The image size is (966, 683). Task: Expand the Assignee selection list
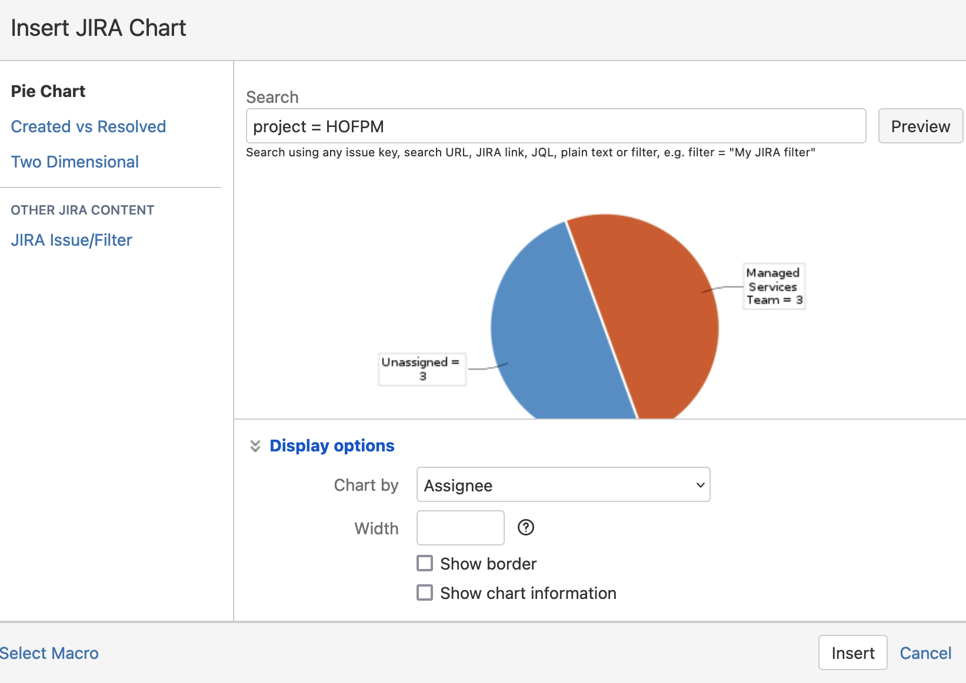pyautogui.click(x=562, y=484)
